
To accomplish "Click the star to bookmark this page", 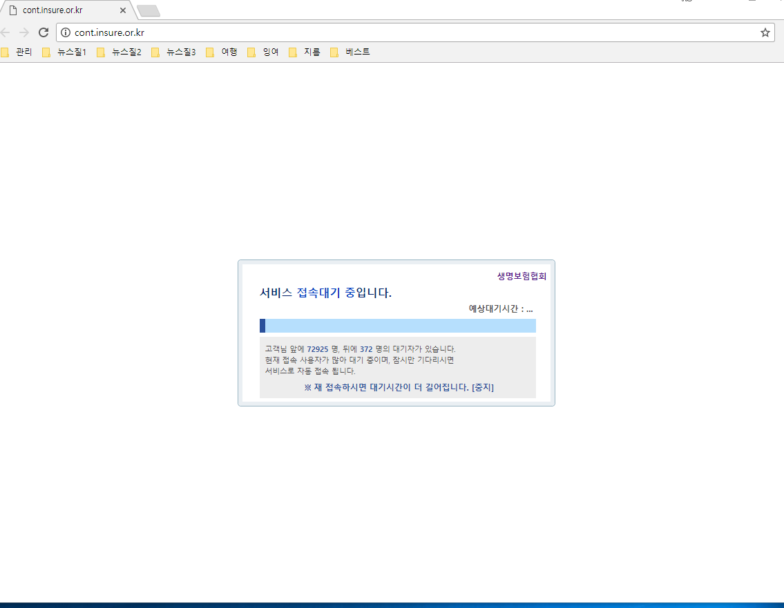I will (765, 32).
